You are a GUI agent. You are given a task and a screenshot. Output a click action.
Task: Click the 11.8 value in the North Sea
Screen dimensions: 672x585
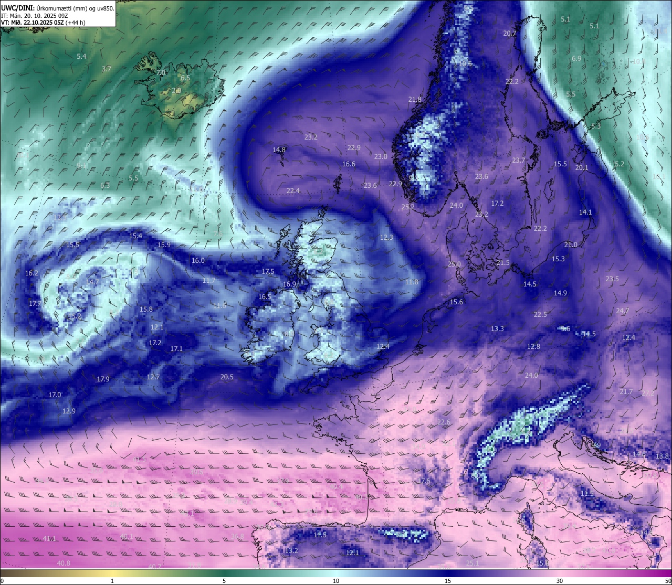pos(412,282)
